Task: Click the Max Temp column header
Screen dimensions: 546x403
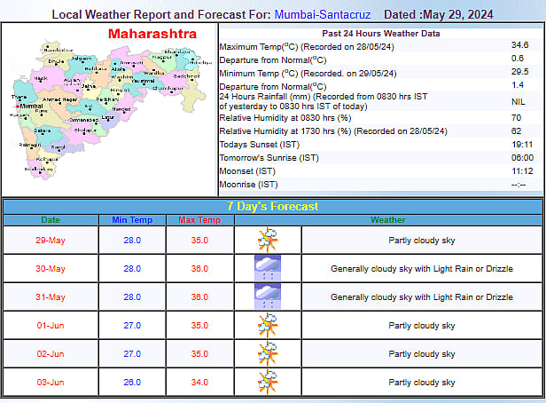Action: pyautogui.click(x=199, y=220)
